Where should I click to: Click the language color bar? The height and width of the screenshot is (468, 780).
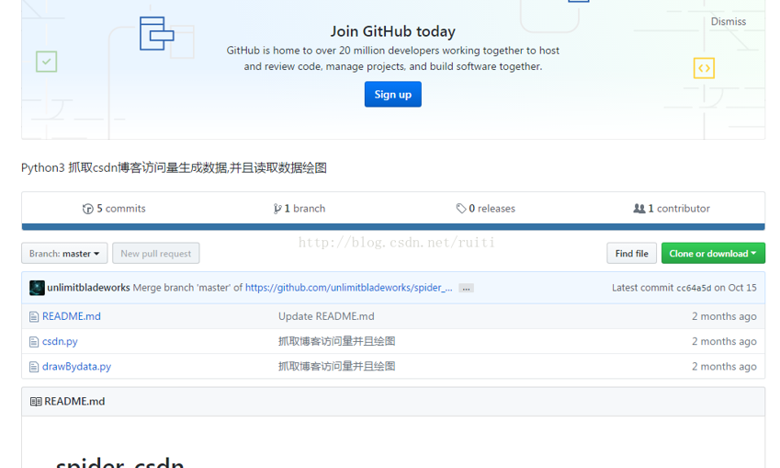tap(393, 226)
